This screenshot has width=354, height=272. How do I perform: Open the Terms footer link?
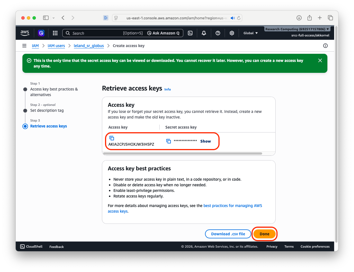click(289, 247)
